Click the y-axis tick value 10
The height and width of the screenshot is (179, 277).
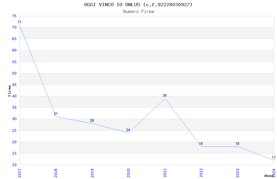[x=14, y=165]
